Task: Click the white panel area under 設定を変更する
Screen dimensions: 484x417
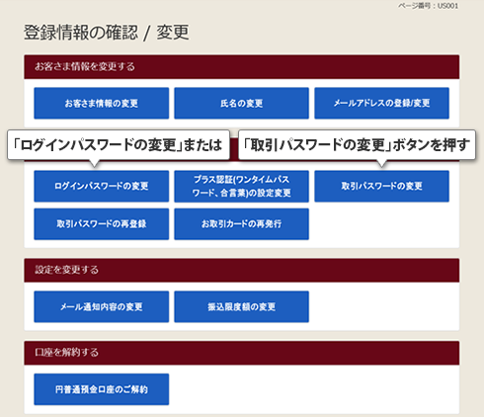Action: pos(383,306)
